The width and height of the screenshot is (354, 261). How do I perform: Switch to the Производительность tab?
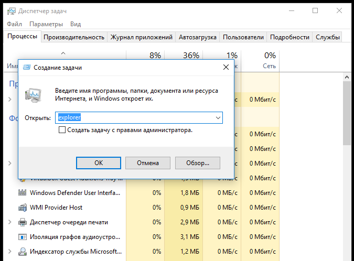click(74, 37)
